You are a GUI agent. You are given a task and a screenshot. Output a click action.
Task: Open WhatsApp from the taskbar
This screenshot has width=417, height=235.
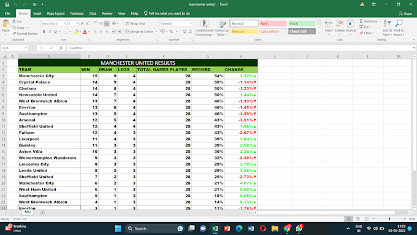(x=299, y=228)
